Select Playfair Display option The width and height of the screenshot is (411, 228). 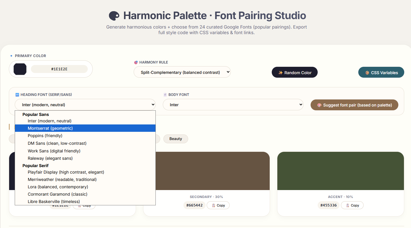(x=85, y=172)
